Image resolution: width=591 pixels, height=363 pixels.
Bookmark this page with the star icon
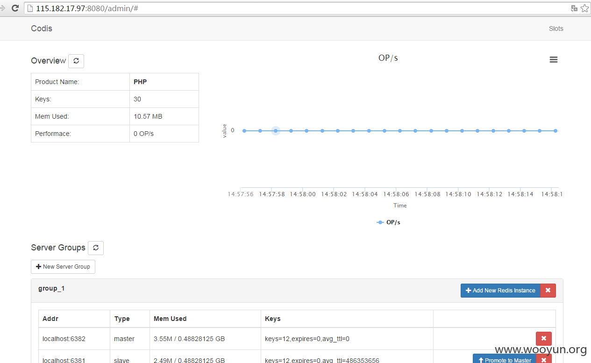584,8
